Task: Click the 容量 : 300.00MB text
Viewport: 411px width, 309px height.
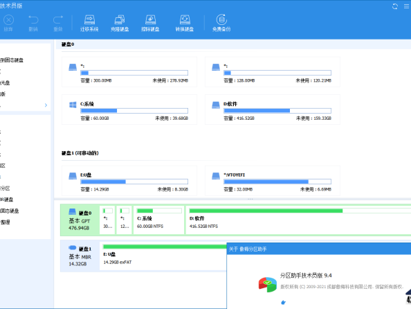Action: tap(96, 80)
